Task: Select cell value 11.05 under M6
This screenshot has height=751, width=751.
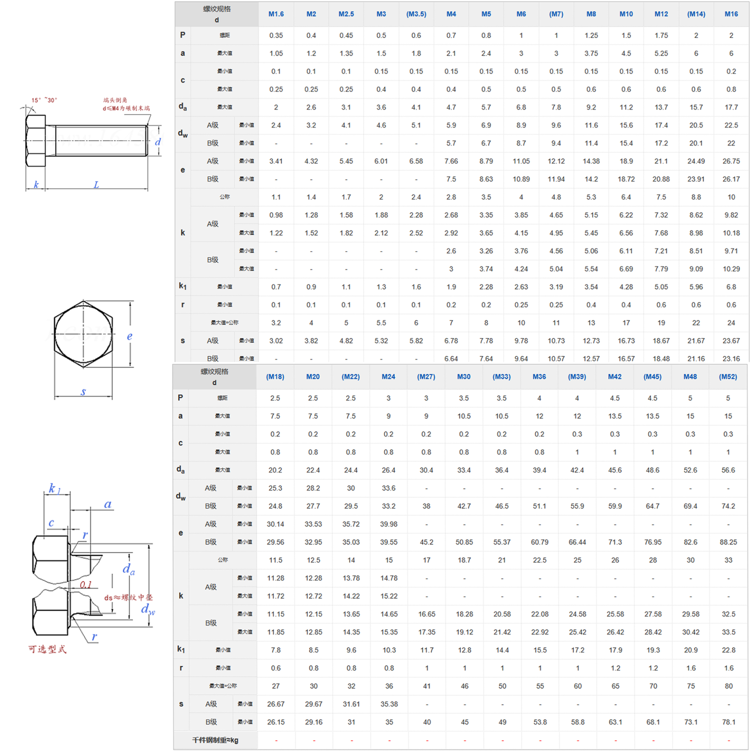Action: (x=521, y=161)
